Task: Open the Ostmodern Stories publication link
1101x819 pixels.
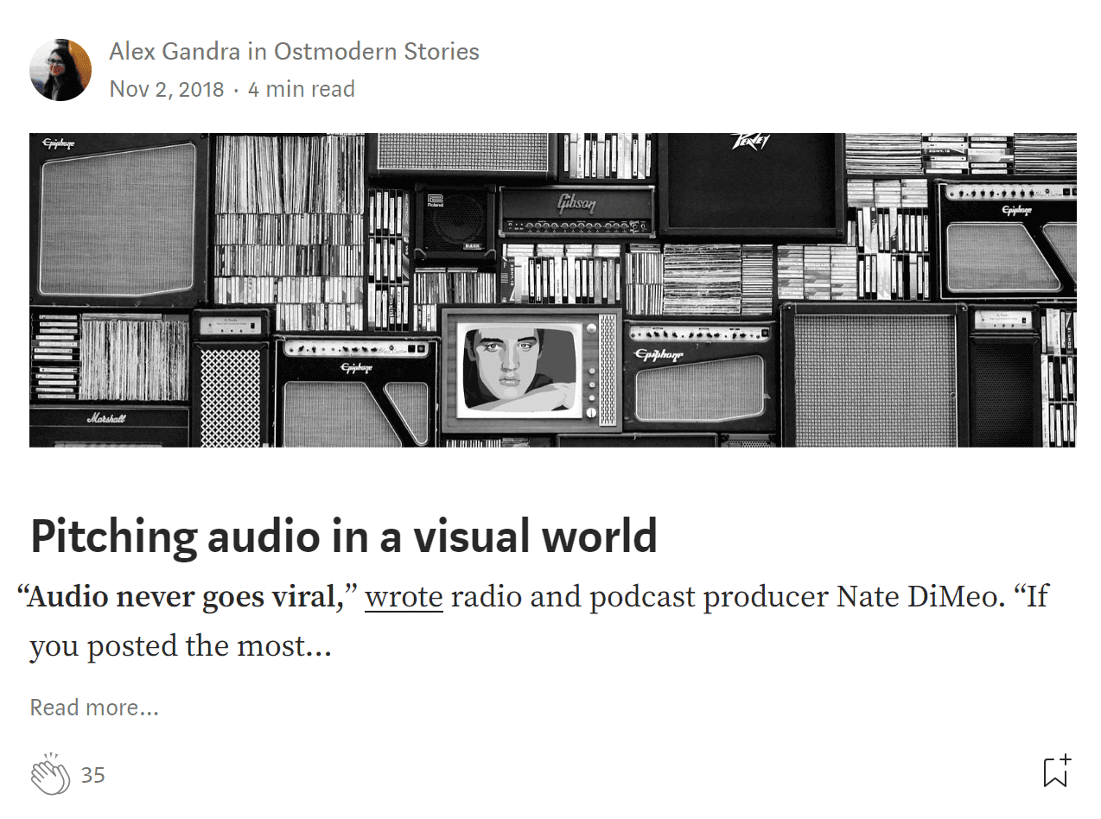Action: tap(376, 52)
